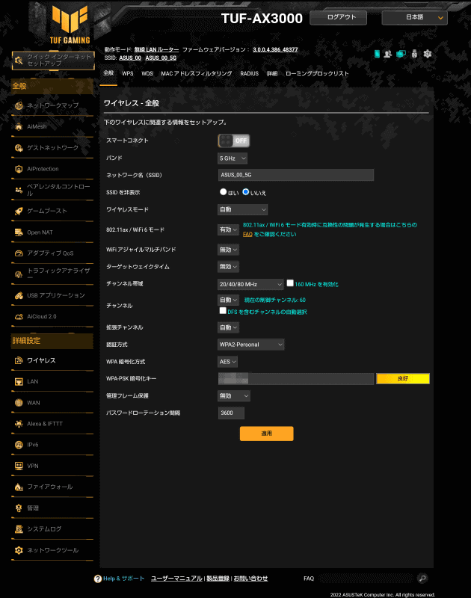Open the AiProtection sidebar item
The width and height of the screenshot is (471, 598).
coord(52,169)
